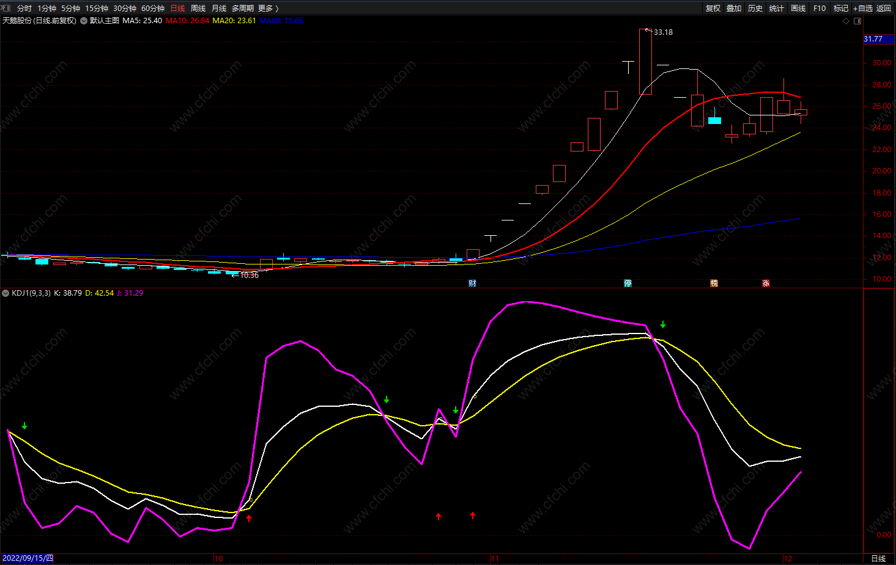The image size is (896, 565).
Task: Select the 60分钟 period tab
Action: click(153, 8)
